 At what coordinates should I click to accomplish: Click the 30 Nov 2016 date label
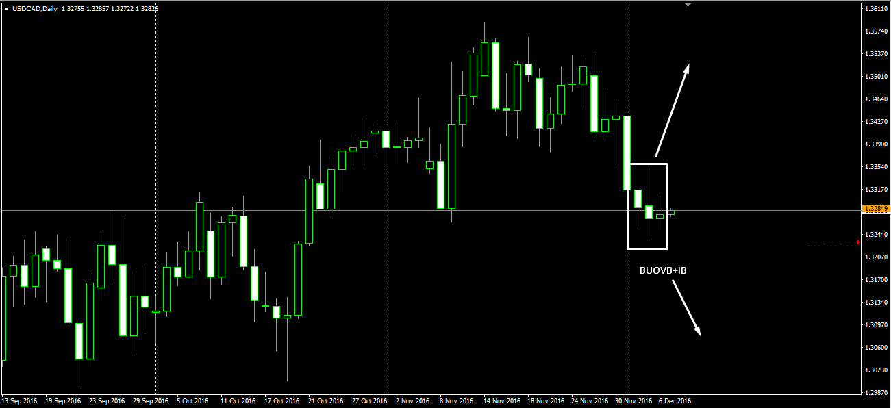coord(633,401)
